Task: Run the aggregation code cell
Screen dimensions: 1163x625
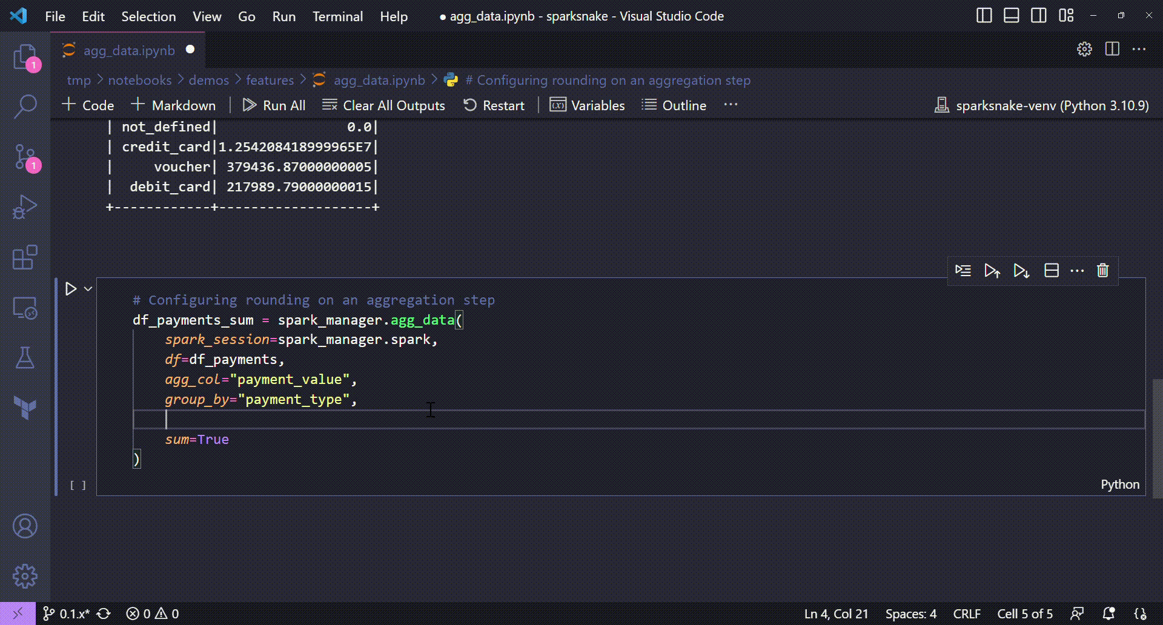Action: [71, 289]
